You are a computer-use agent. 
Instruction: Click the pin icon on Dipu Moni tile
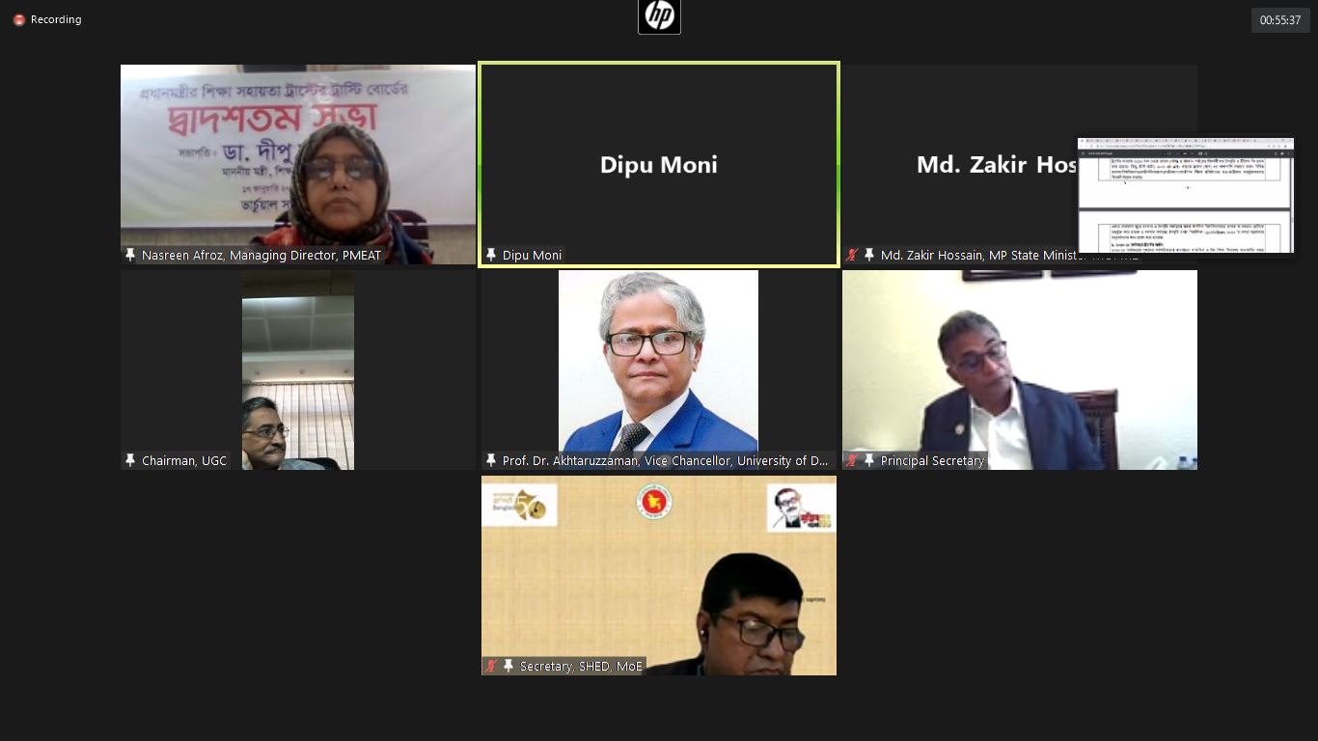coord(491,255)
